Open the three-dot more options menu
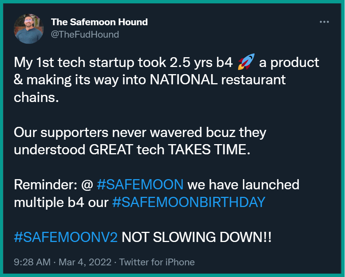The height and width of the screenshot is (277, 345). click(x=324, y=22)
